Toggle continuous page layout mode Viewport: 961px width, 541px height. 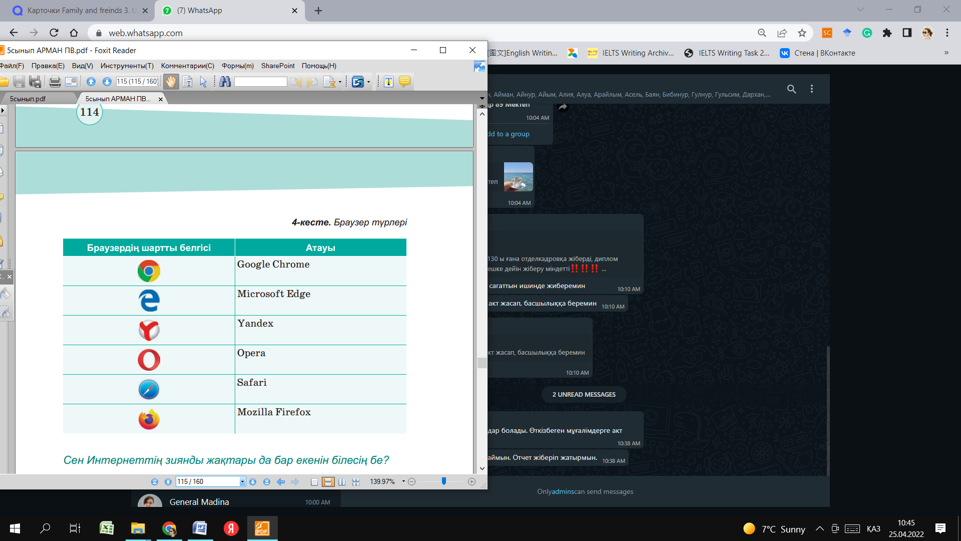pyautogui.click(x=328, y=482)
